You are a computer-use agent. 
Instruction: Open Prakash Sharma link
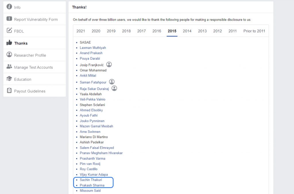coord(92,185)
